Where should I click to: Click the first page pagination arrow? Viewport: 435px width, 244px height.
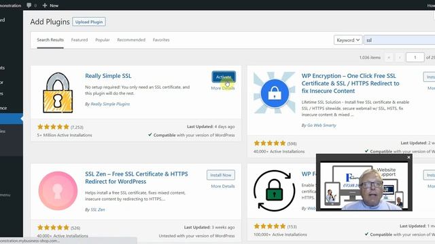389,57
